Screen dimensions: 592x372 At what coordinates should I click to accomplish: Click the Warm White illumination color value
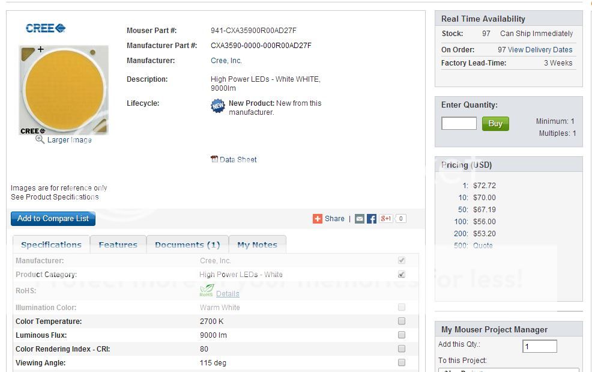220,307
